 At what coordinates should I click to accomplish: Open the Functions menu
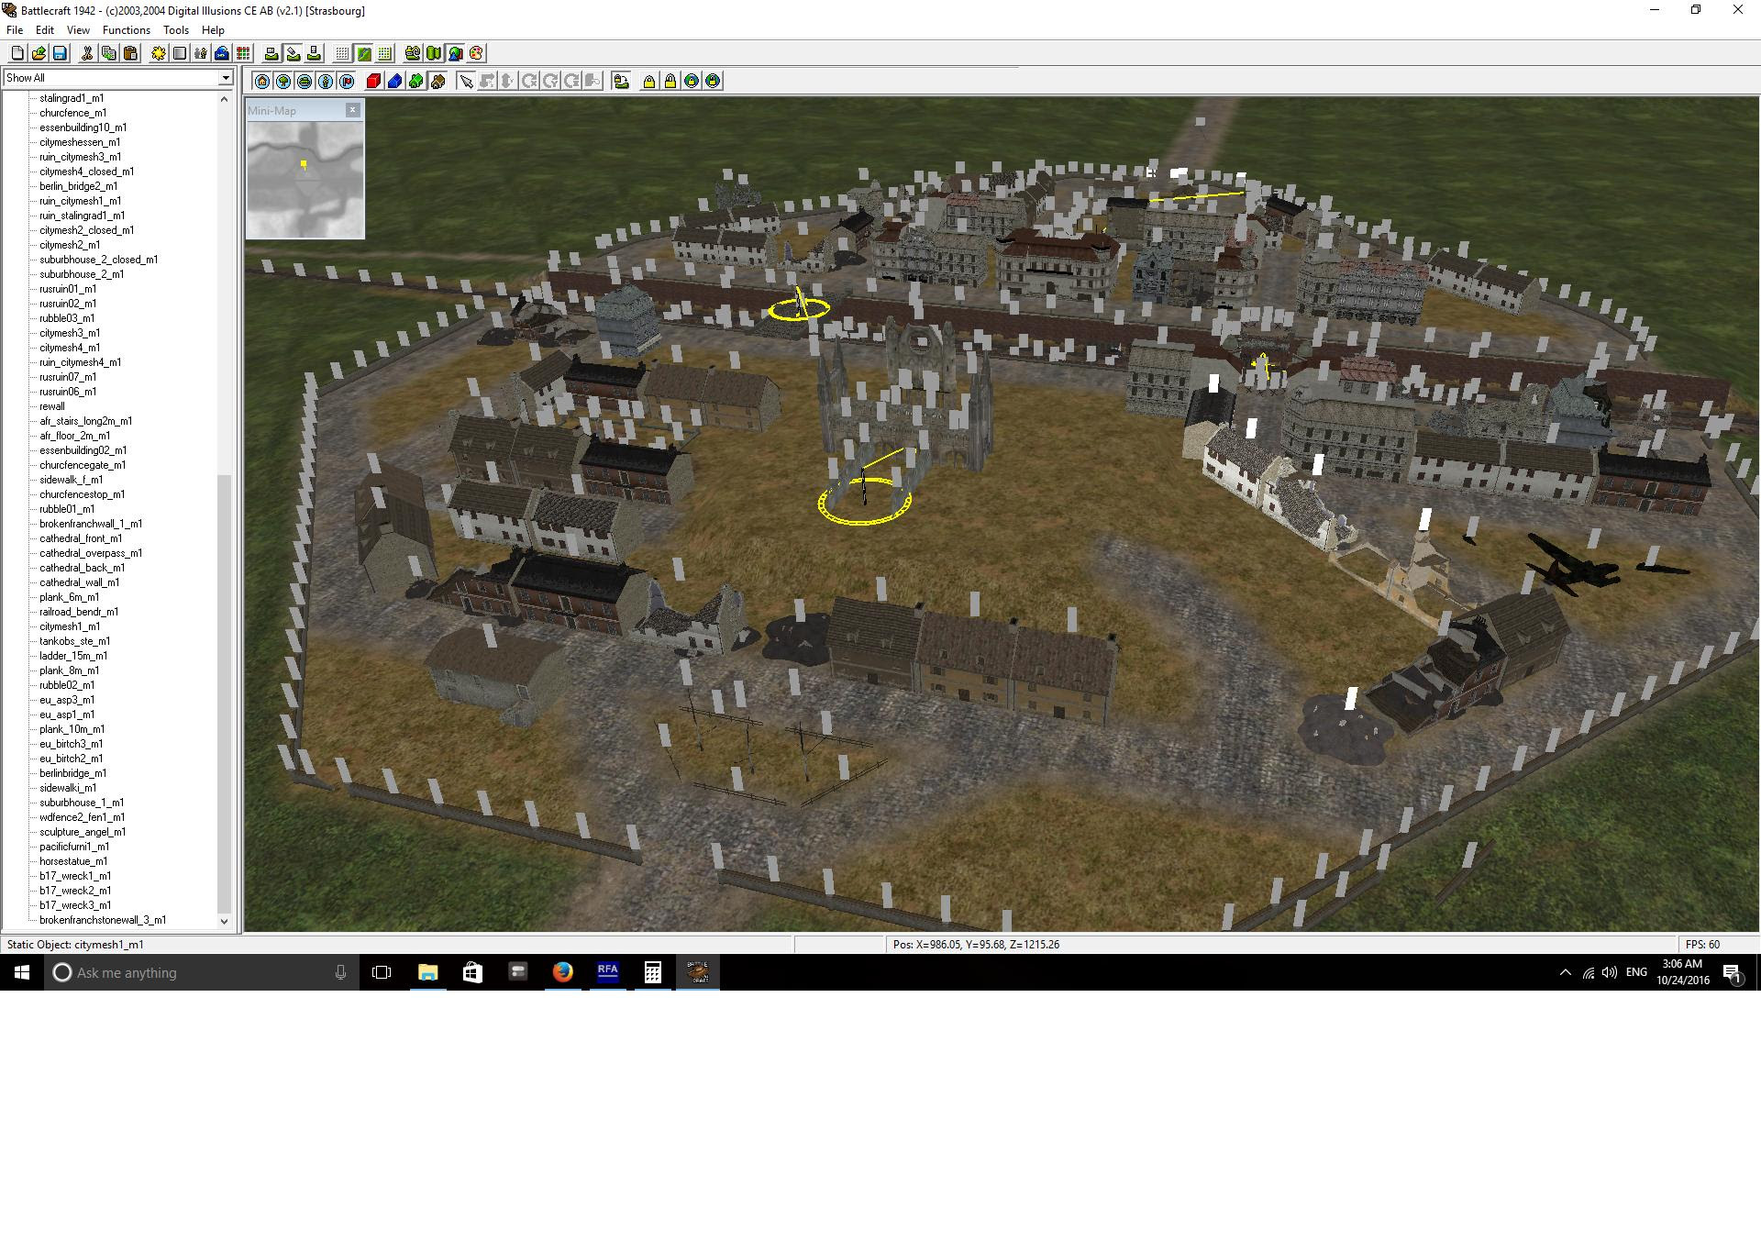pyautogui.click(x=127, y=30)
